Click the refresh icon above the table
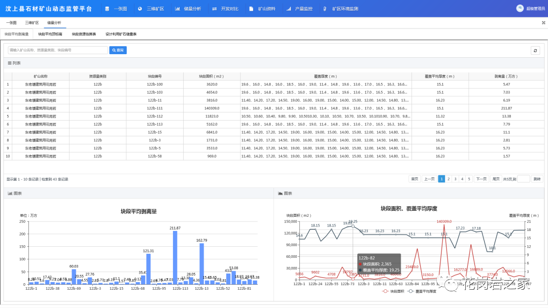548x308 pixels. coord(535,50)
